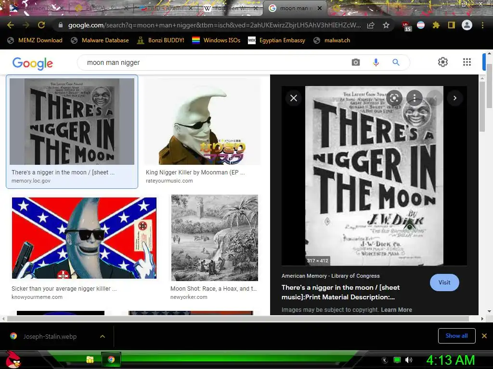Image resolution: width=493 pixels, height=369 pixels.
Task: Submit search with the blue magnifier icon
Action: coord(396,62)
